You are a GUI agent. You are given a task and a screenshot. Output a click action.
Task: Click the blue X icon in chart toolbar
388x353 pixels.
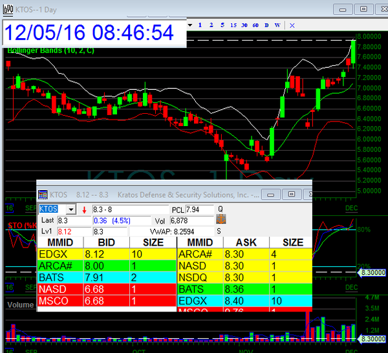(x=292, y=25)
